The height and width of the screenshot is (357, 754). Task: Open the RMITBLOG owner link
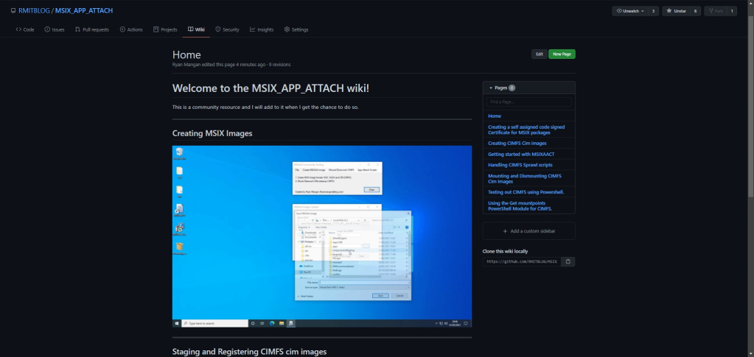point(34,10)
